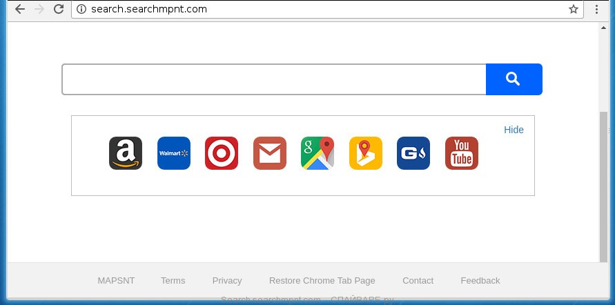
Task: Open the YouTube shortcut icon
Action: (x=462, y=153)
